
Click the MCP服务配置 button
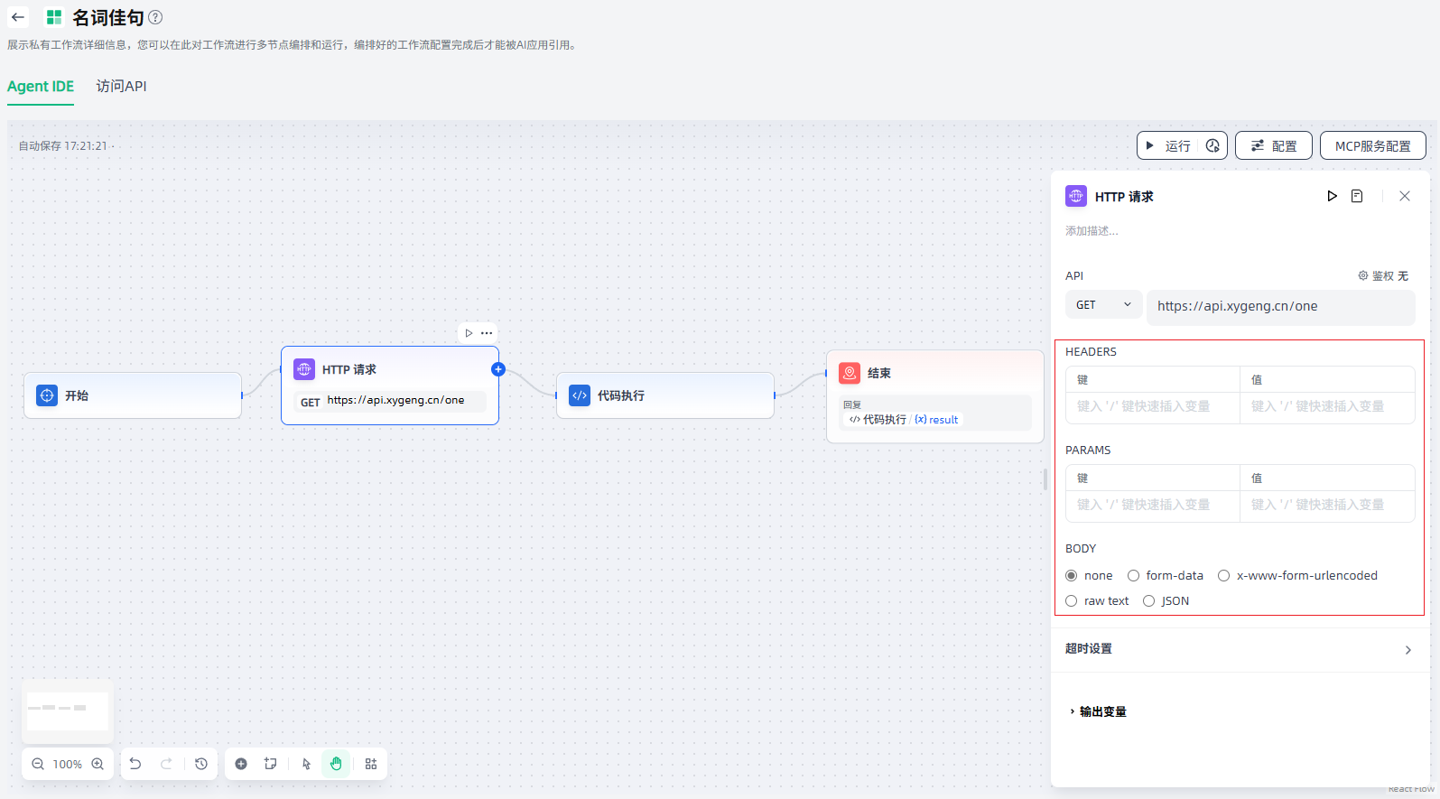click(1372, 145)
